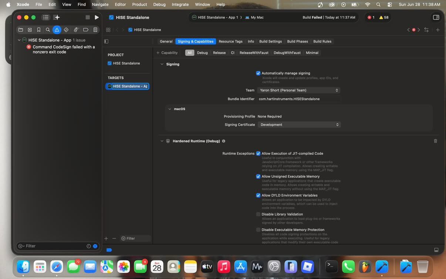Toggle the debug area icon at bottom right
Screen dimensions: 446x279
coord(436,250)
